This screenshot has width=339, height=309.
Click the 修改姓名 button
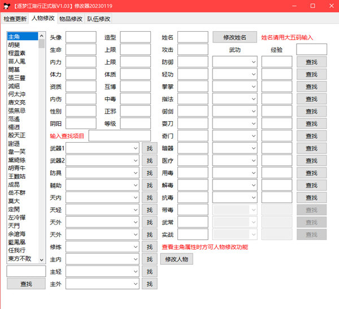tap(234, 37)
